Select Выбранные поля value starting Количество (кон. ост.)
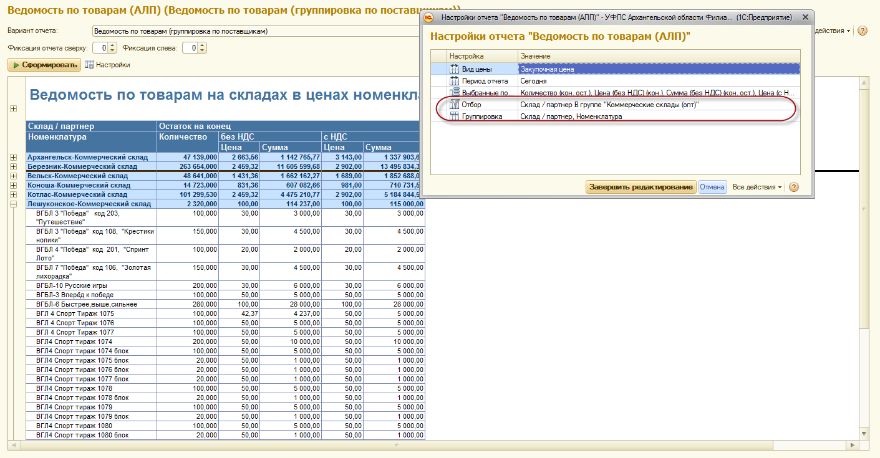 659,93
